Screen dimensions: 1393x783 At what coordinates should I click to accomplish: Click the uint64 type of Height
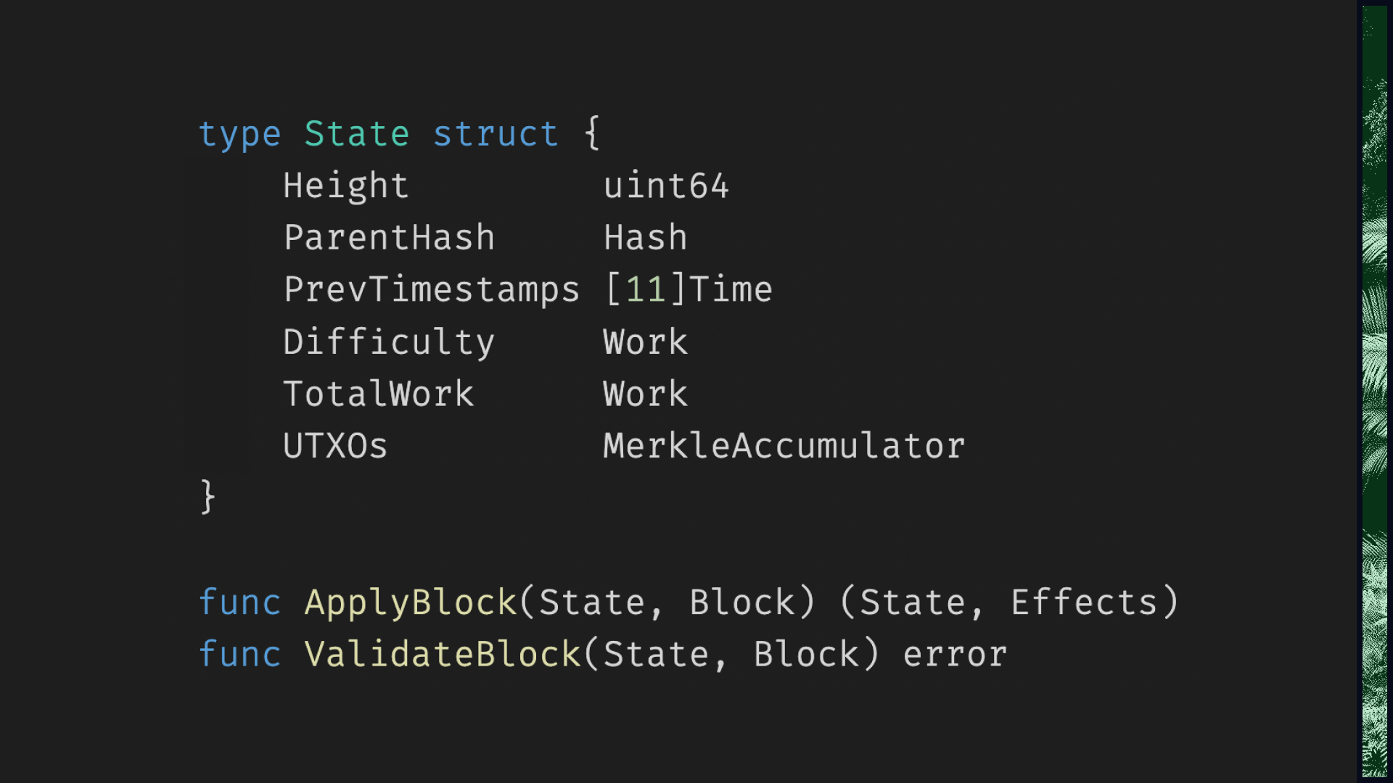point(666,186)
